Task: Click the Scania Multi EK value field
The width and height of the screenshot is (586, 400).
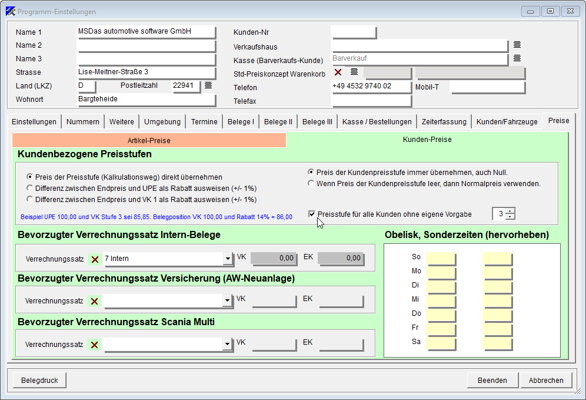Action: [341, 344]
